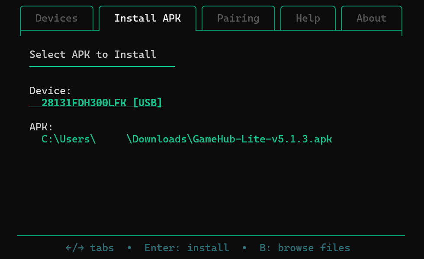This screenshot has width=424, height=259.
Task: Select the Help tab
Action: pos(308,18)
